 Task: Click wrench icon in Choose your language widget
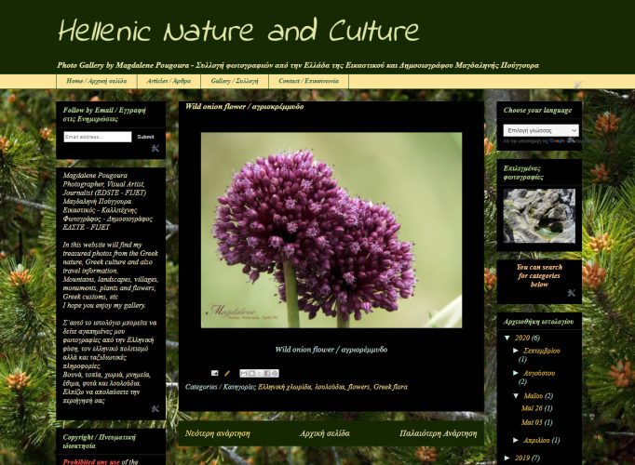coord(571,139)
